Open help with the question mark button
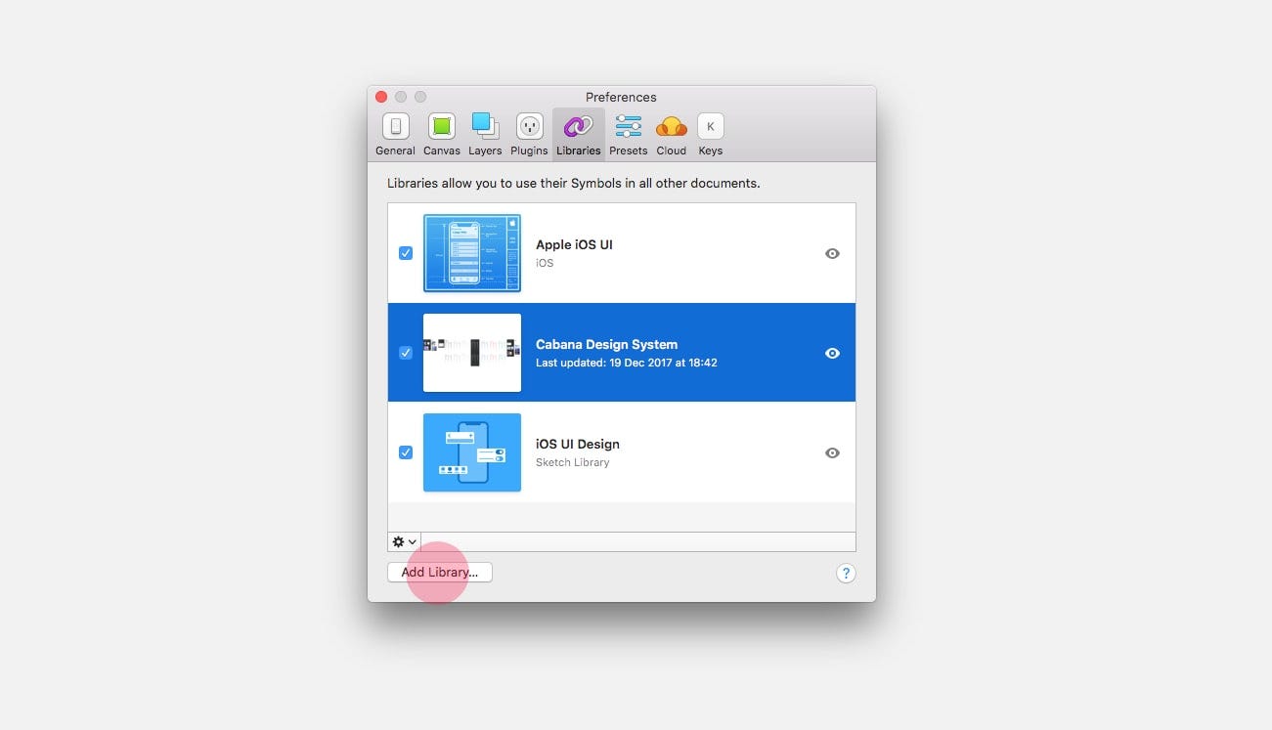Viewport: 1272px width, 730px height. [847, 574]
